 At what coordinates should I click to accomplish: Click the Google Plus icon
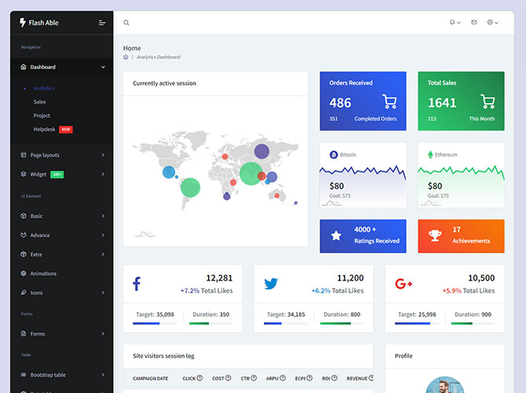point(404,284)
